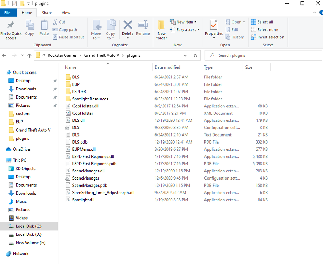Viewport: 323px width, 264px height.
Task: Click the Rename icon
Action: [x=143, y=25]
